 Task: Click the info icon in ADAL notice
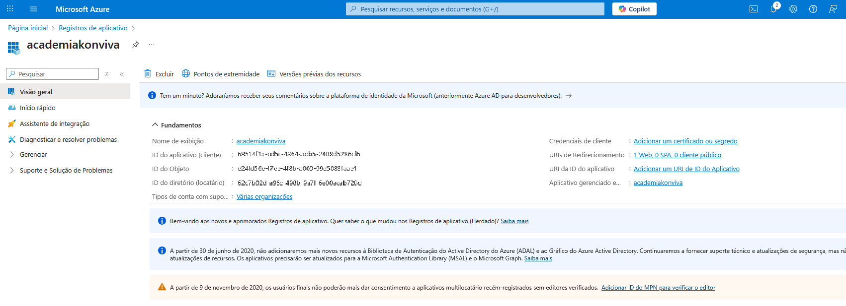tap(162, 250)
